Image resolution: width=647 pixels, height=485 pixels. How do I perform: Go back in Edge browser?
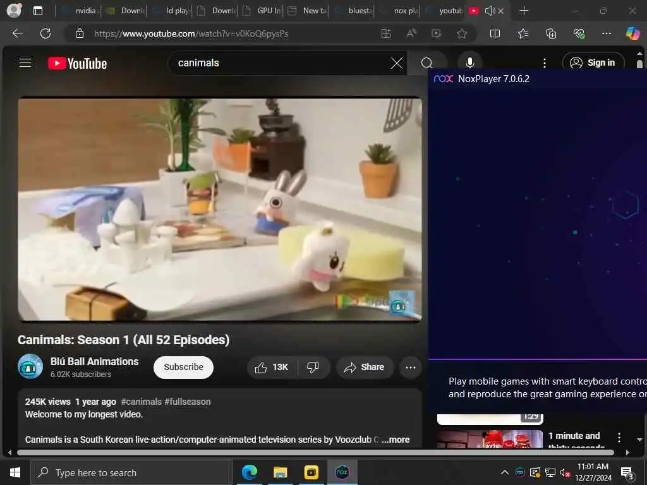click(17, 33)
